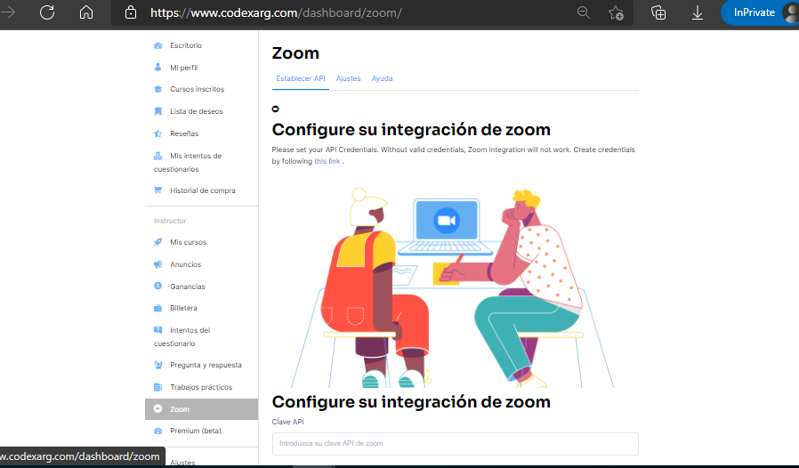Click the Mis cursos rocket icon
The width and height of the screenshot is (799, 468).
pos(158,242)
